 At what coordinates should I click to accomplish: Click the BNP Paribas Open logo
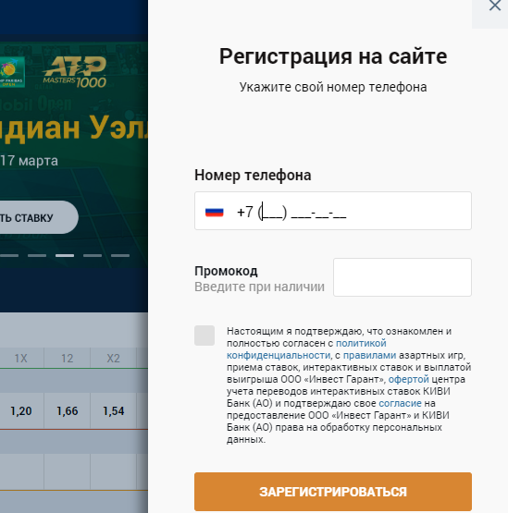point(12,72)
